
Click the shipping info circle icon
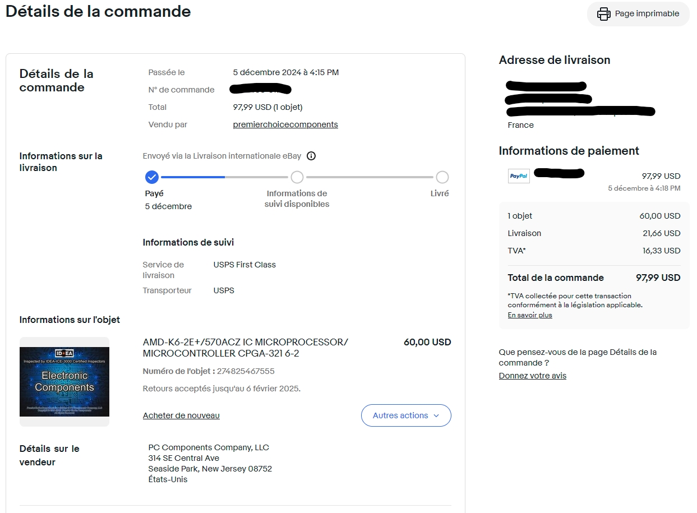coord(311,156)
